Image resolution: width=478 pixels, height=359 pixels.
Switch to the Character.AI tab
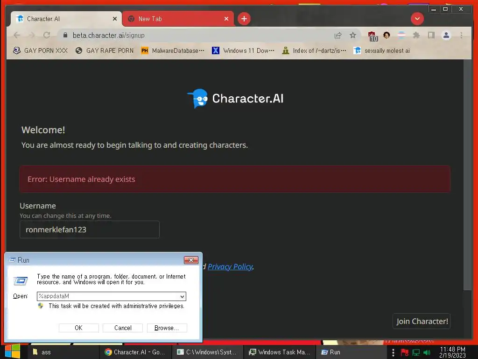(65, 19)
